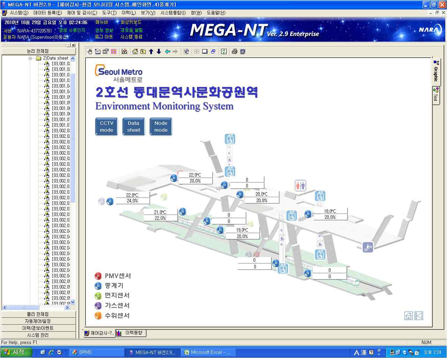Screen dimensions: 447x358
Task: Click relay icon beside 19.0℃ reading
Action: (x=220, y=230)
